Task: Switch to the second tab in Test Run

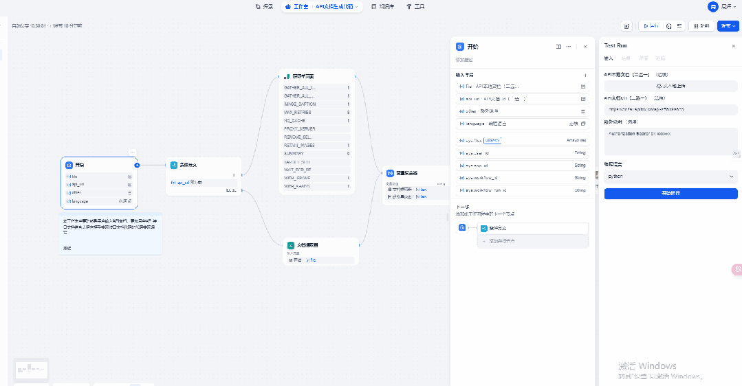Action: coord(626,58)
